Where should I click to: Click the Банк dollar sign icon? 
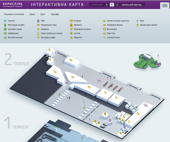click(137, 21)
